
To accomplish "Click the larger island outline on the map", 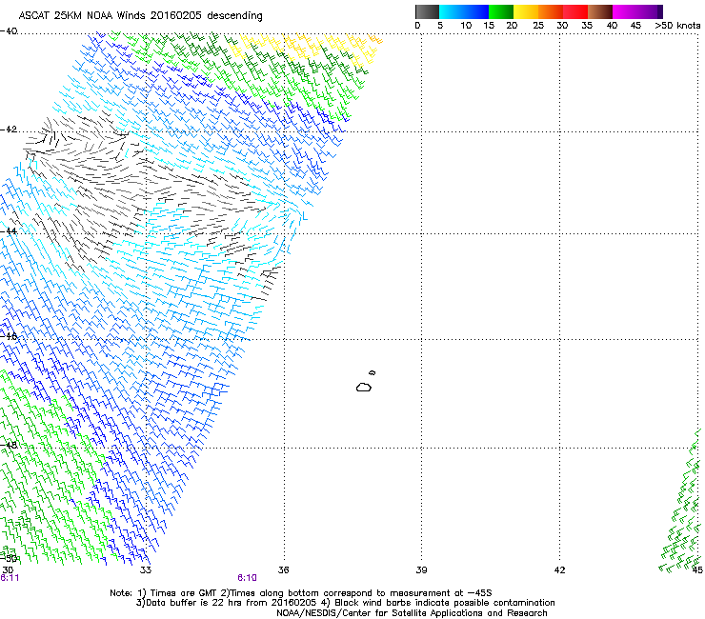I will 364,387.
